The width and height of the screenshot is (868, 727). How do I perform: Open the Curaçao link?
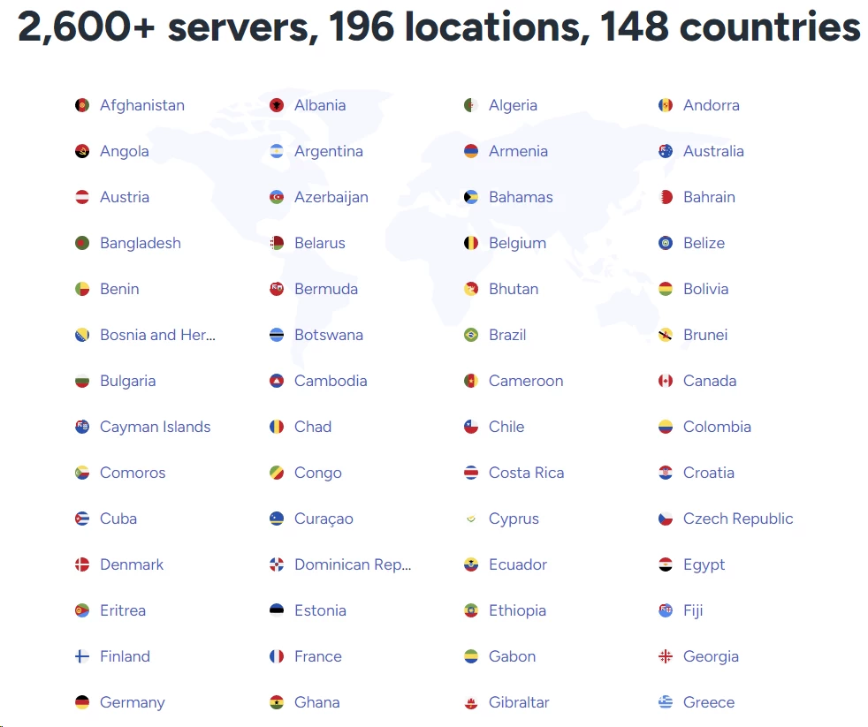click(x=324, y=519)
